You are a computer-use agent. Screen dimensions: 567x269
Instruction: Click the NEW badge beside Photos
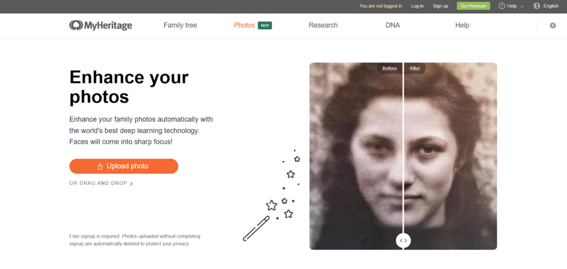tap(265, 25)
